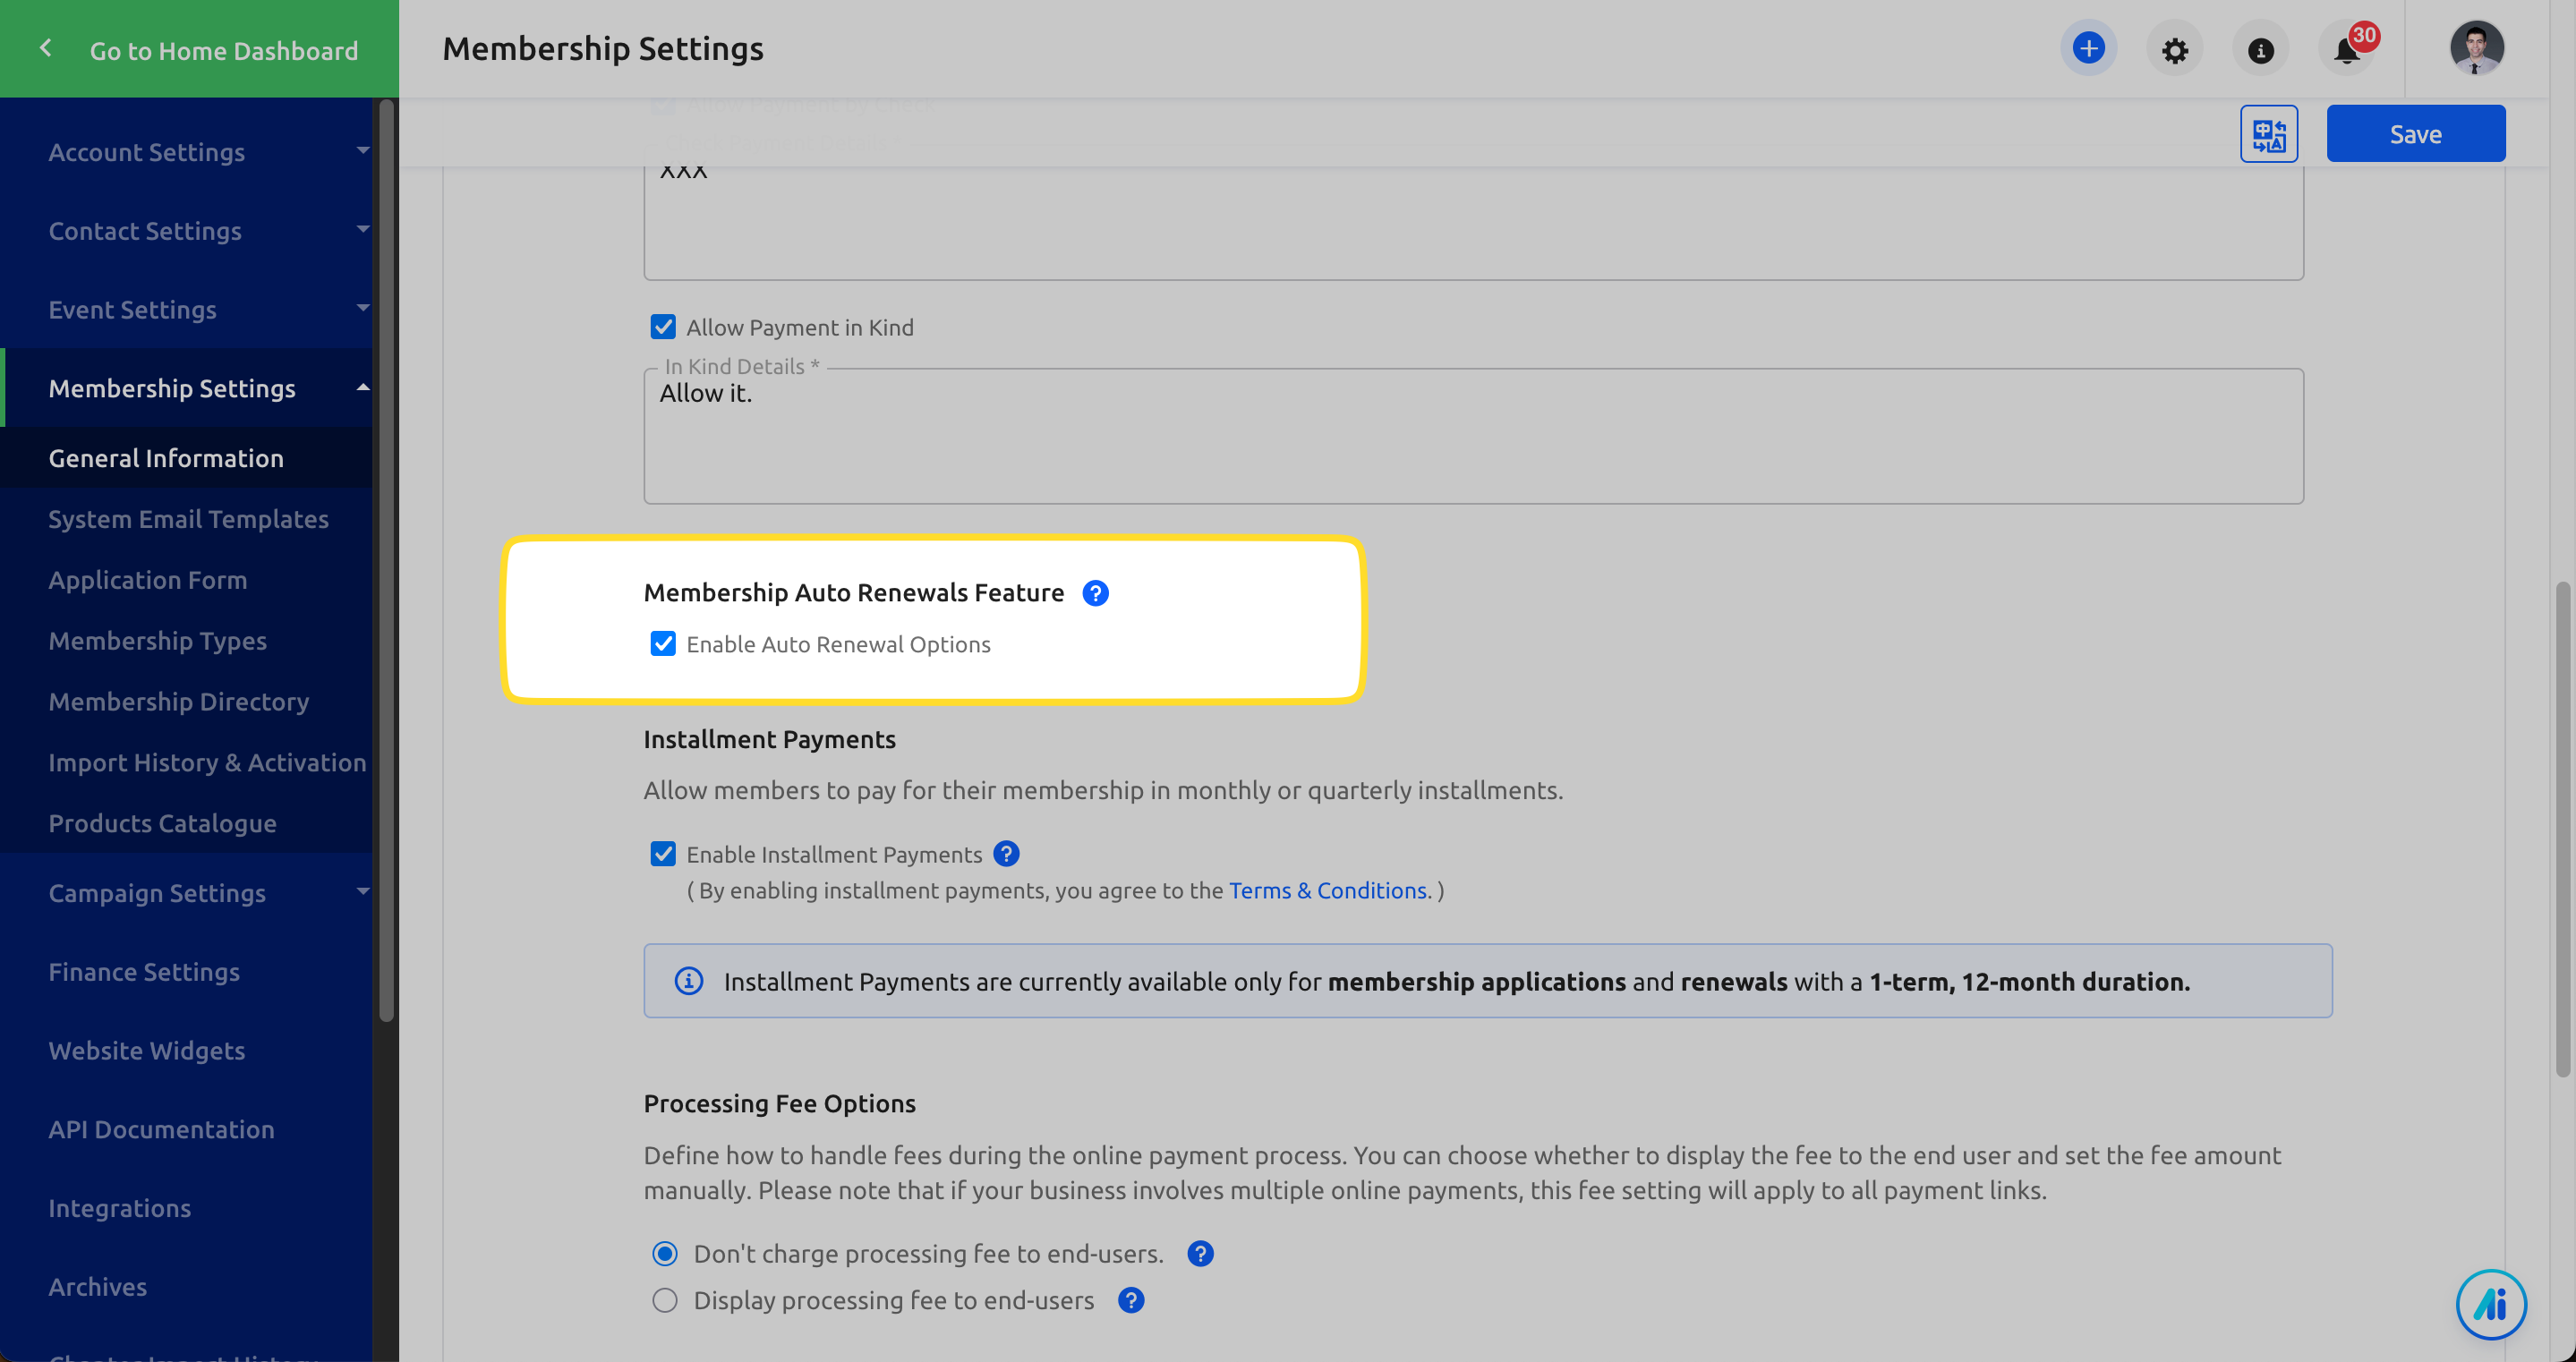Open the user profile avatar
The width and height of the screenshot is (2576, 1362).
tap(2476, 48)
